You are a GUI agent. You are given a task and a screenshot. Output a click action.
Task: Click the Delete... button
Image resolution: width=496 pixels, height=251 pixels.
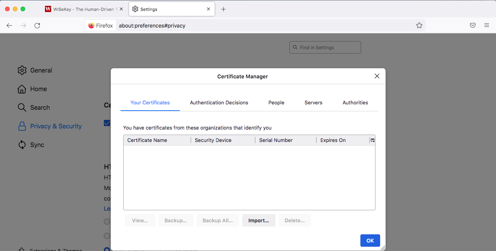pos(294,220)
